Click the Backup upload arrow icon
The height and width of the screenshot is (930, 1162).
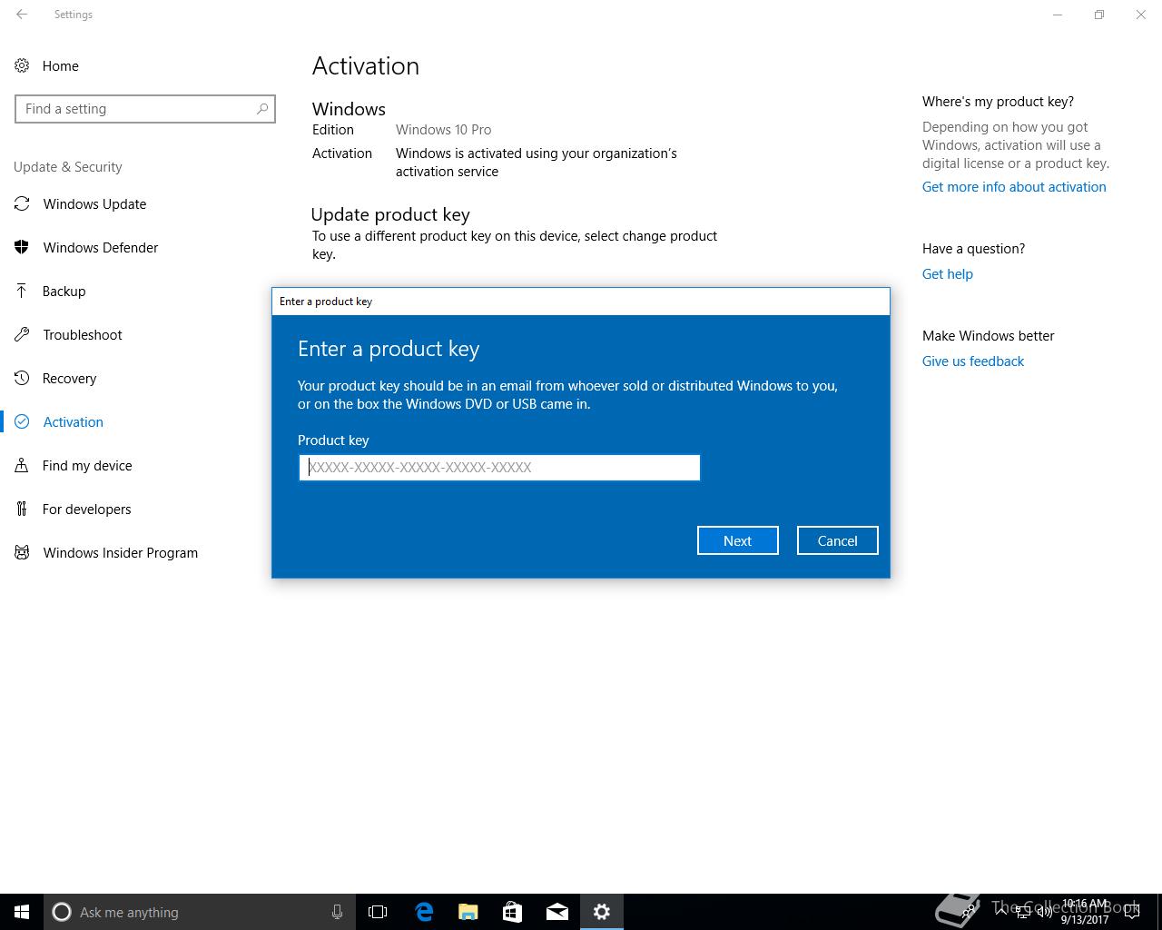(22, 291)
